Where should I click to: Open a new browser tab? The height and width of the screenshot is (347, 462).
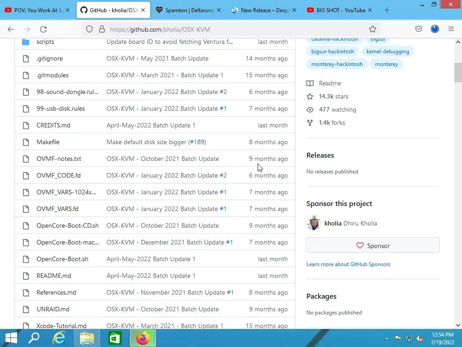click(x=387, y=10)
